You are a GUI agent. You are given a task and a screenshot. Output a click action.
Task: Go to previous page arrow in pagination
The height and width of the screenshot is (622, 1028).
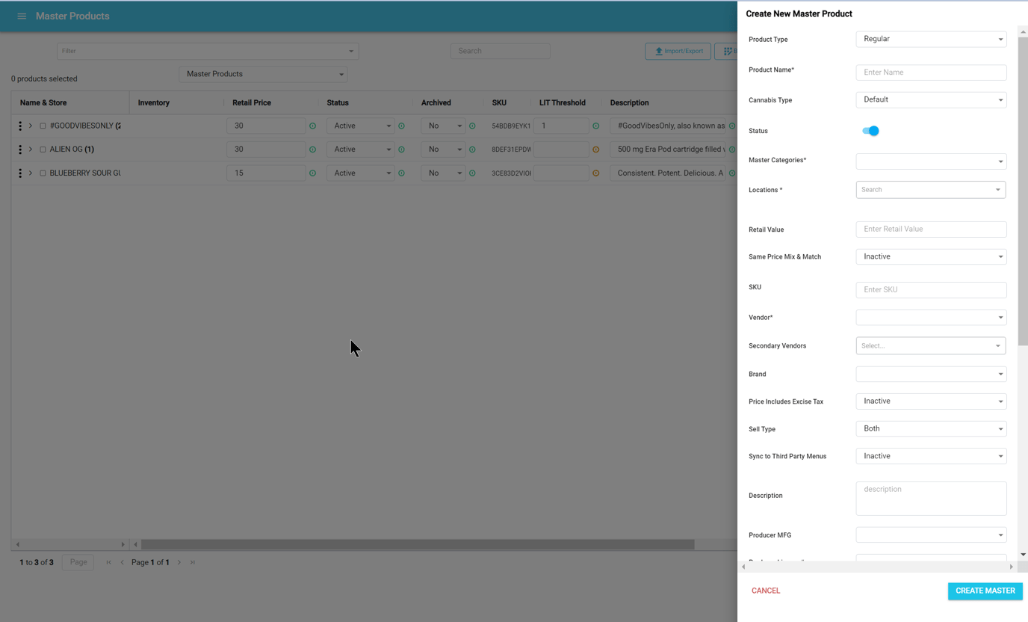pyautogui.click(x=123, y=562)
